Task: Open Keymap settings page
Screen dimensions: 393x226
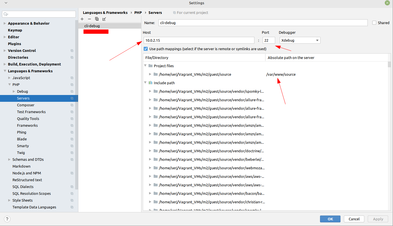Action: (15, 30)
